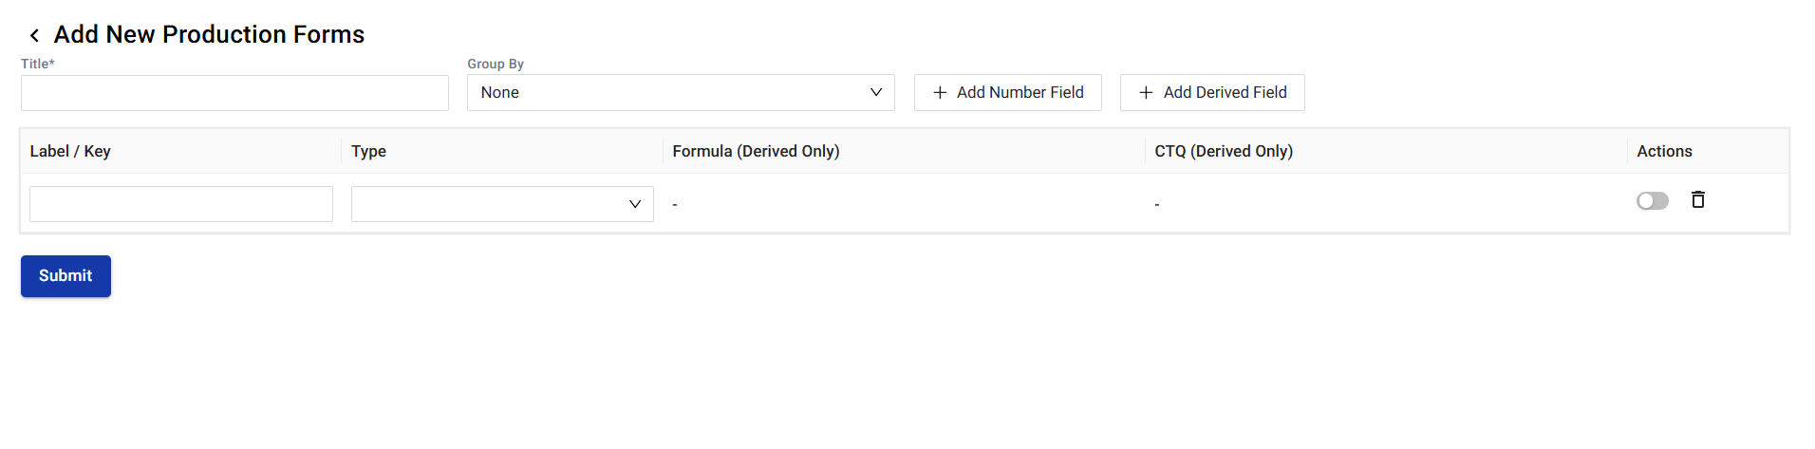Click the plus icon beside Add Number Field
1815x449 pixels.
pos(940,93)
